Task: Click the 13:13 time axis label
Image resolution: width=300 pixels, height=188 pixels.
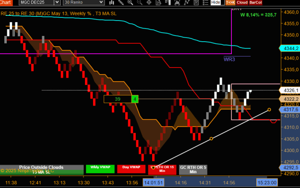Action: [x=60, y=183]
